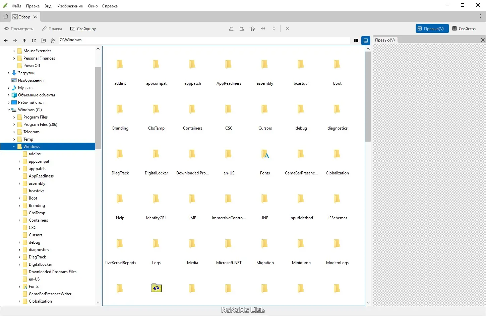Expand the DigitalLocker folder in the tree
Image resolution: width=486 pixels, height=316 pixels.
pos(19,264)
